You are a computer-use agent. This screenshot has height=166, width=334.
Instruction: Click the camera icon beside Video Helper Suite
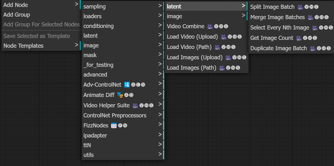(135, 105)
